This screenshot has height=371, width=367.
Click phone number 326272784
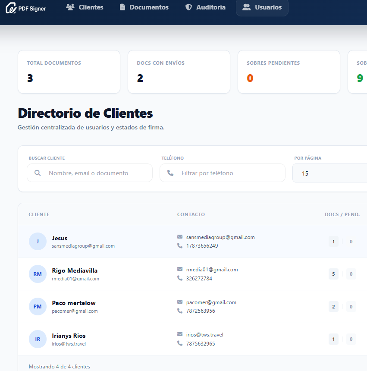coord(199,279)
